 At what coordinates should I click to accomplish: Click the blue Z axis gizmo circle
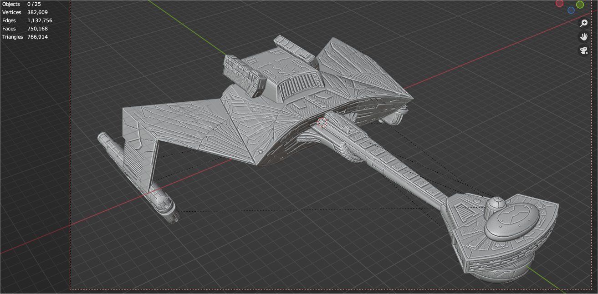click(x=571, y=10)
